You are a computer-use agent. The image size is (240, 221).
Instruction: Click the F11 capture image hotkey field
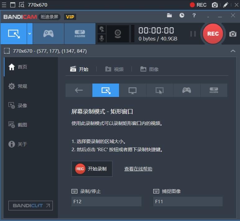point(188,201)
